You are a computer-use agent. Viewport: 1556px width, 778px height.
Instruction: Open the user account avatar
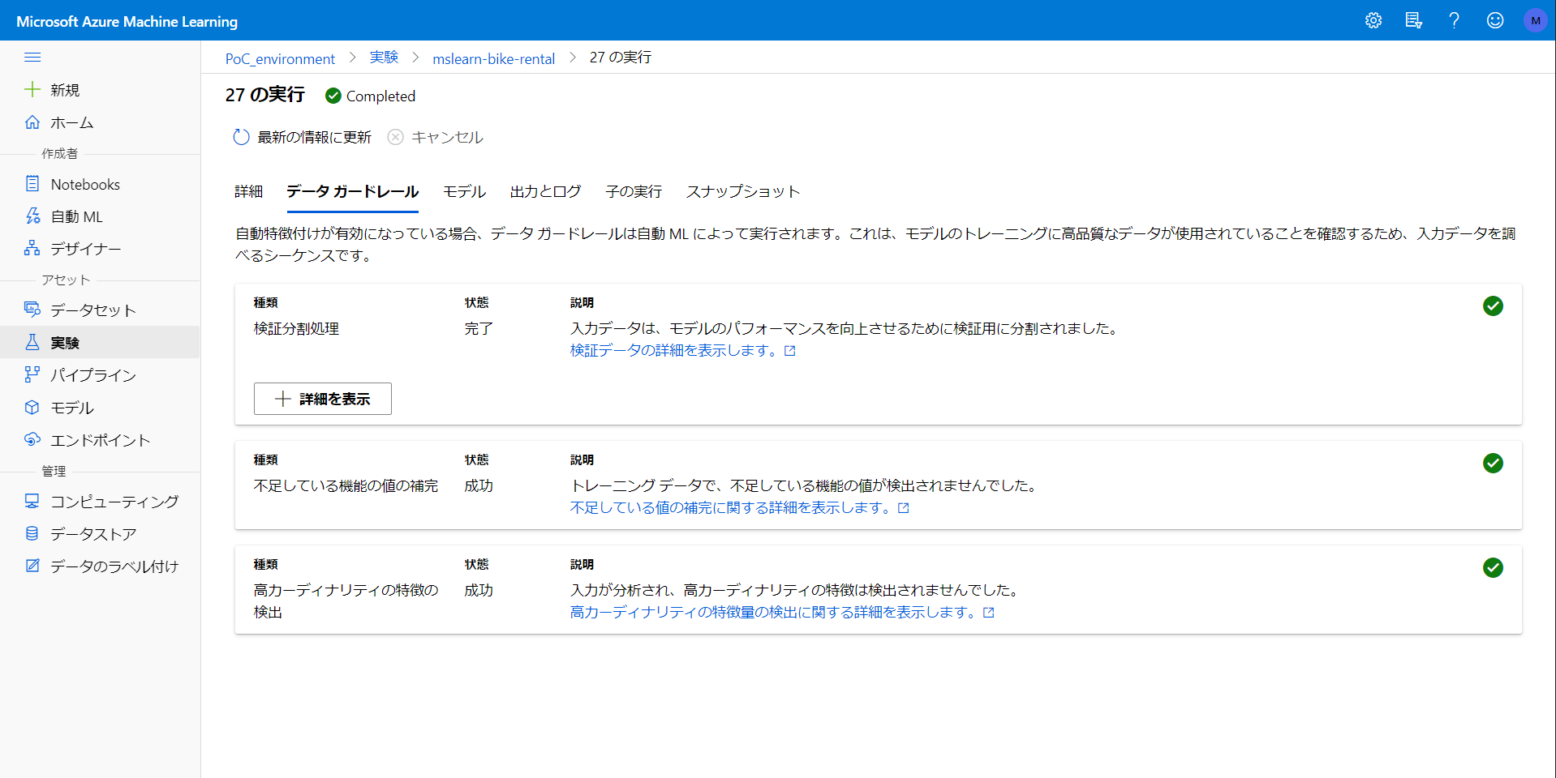tap(1536, 20)
